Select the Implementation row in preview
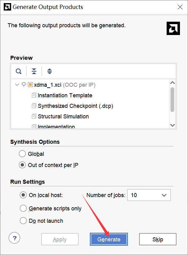 (56, 126)
